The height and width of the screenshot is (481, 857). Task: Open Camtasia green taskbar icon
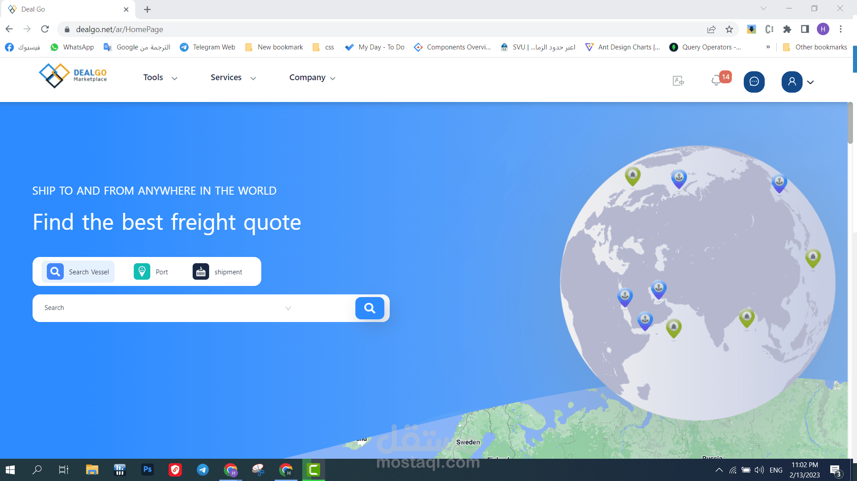(313, 470)
